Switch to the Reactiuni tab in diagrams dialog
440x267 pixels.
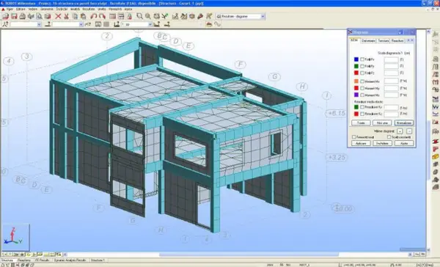(397, 40)
